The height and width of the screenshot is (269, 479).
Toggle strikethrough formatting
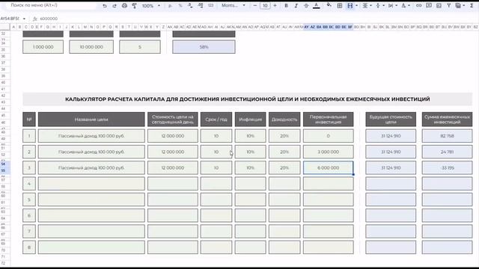[x=306, y=5]
